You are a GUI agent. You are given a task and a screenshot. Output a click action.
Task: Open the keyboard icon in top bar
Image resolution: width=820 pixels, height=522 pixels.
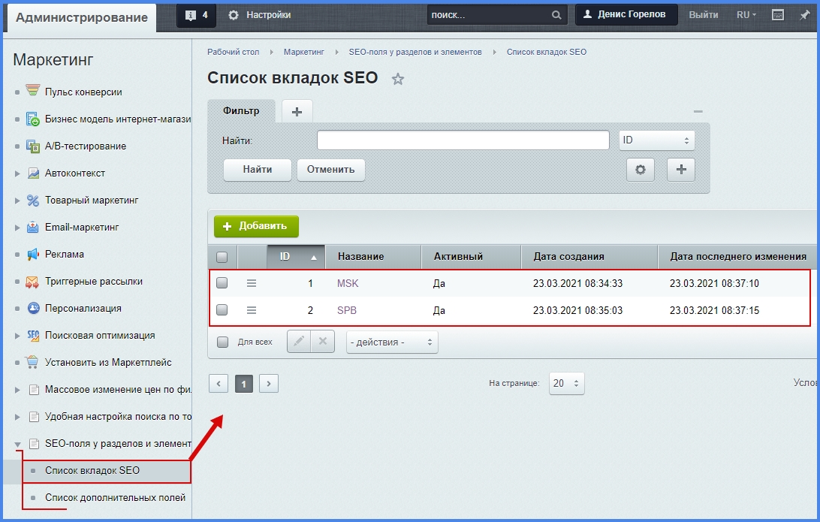pyautogui.click(x=778, y=15)
